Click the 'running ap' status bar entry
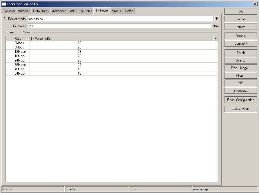 (225, 189)
